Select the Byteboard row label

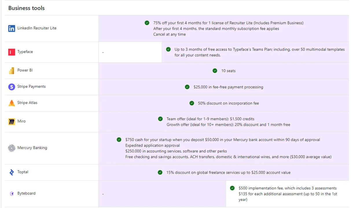pos(26,193)
